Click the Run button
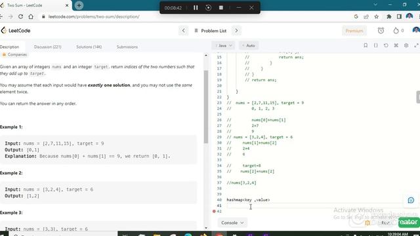The width and height of the screenshot is (420, 236). pyautogui.click(x=385, y=223)
